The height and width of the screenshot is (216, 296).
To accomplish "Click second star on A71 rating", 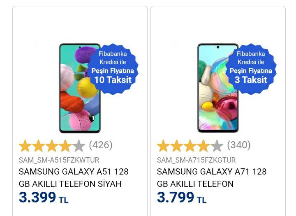I will (x=176, y=145).
